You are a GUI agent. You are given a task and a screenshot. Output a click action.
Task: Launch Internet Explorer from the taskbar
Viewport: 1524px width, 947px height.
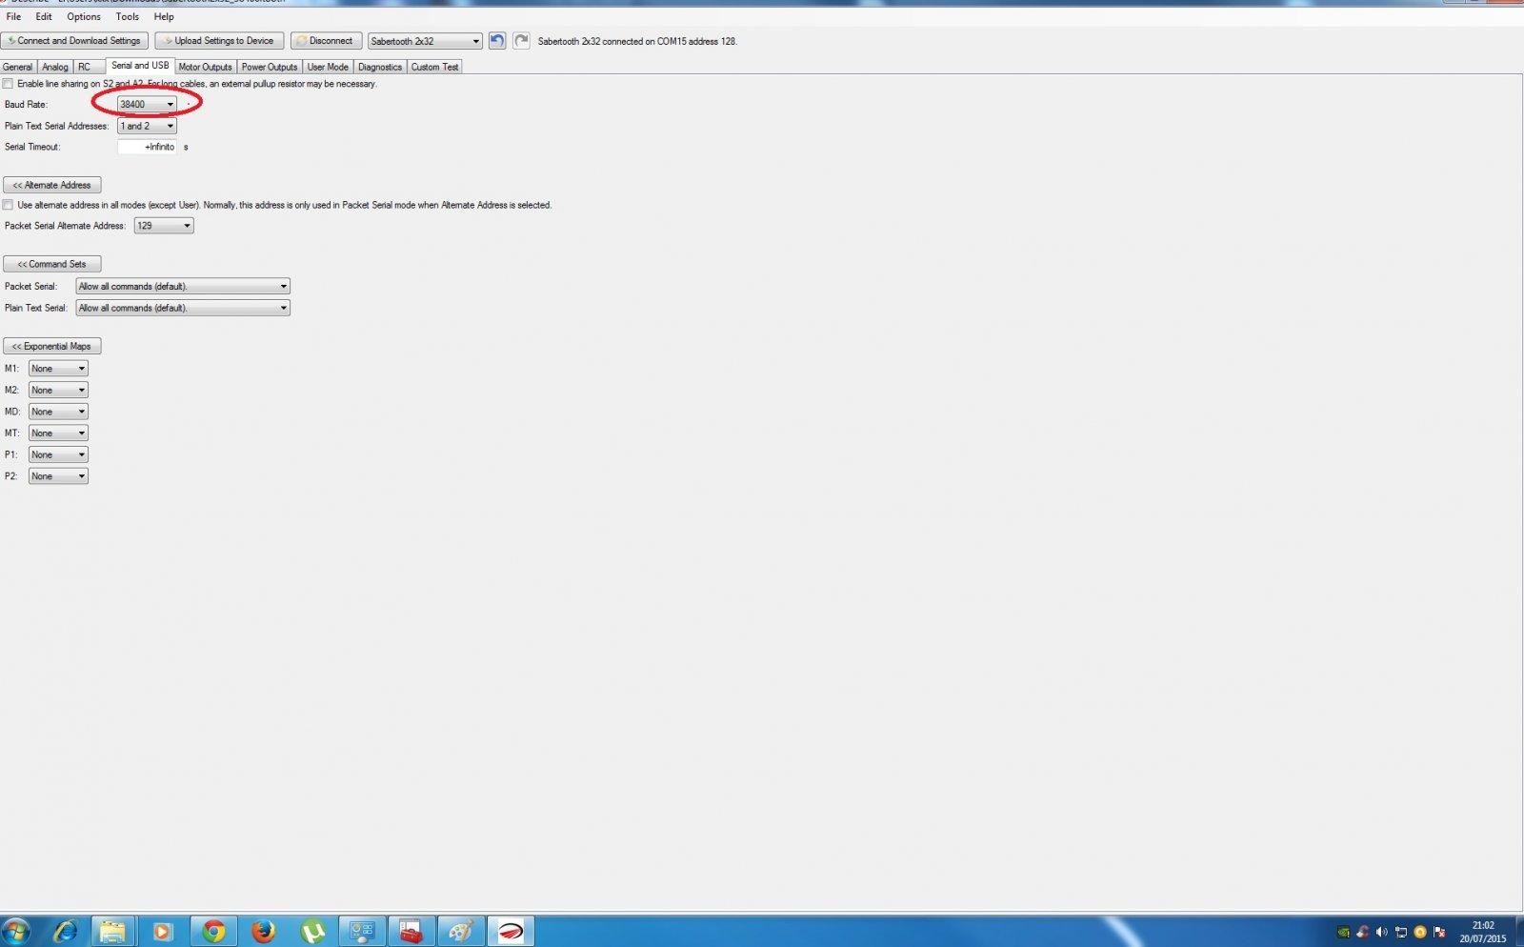point(64,932)
